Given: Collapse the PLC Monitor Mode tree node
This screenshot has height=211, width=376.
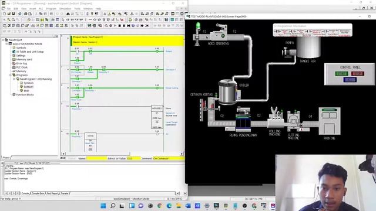Looking at the screenshot, I should point(6,44).
